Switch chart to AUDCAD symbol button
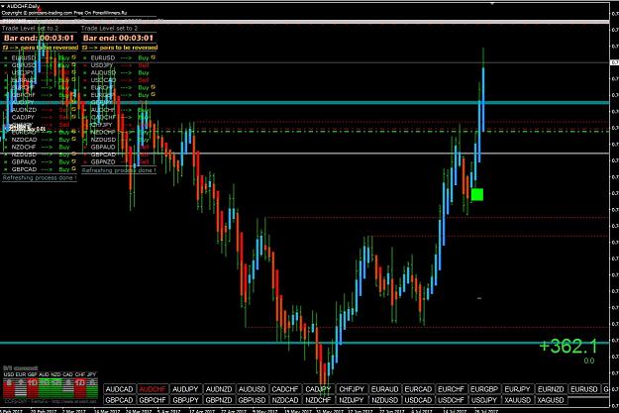 [x=119, y=389]
